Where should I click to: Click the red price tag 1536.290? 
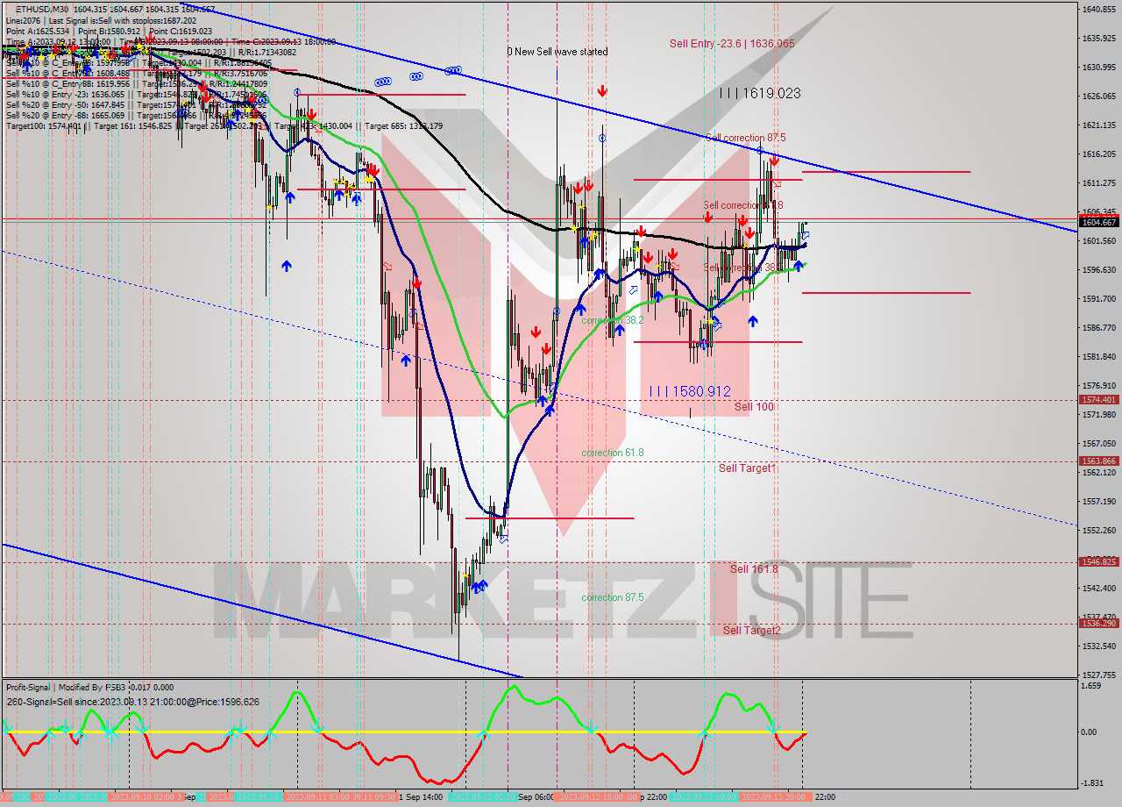(1098, 623)
